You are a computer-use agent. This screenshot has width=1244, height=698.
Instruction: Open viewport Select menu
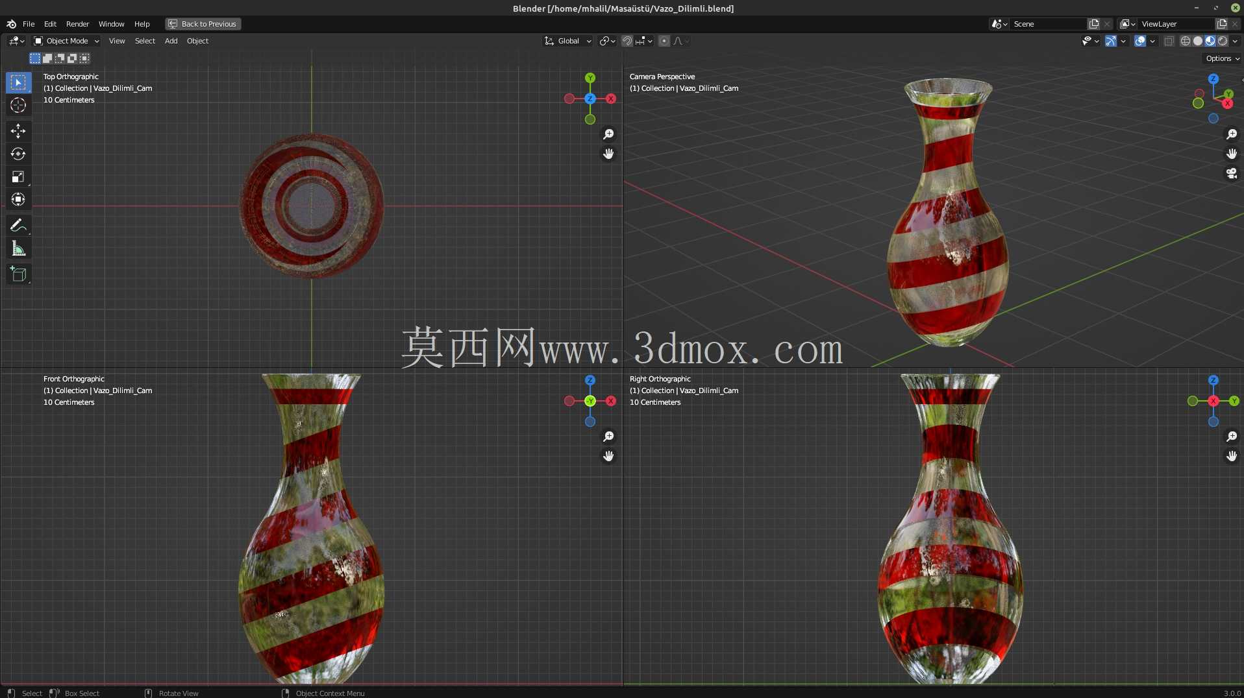coord(145,41)
